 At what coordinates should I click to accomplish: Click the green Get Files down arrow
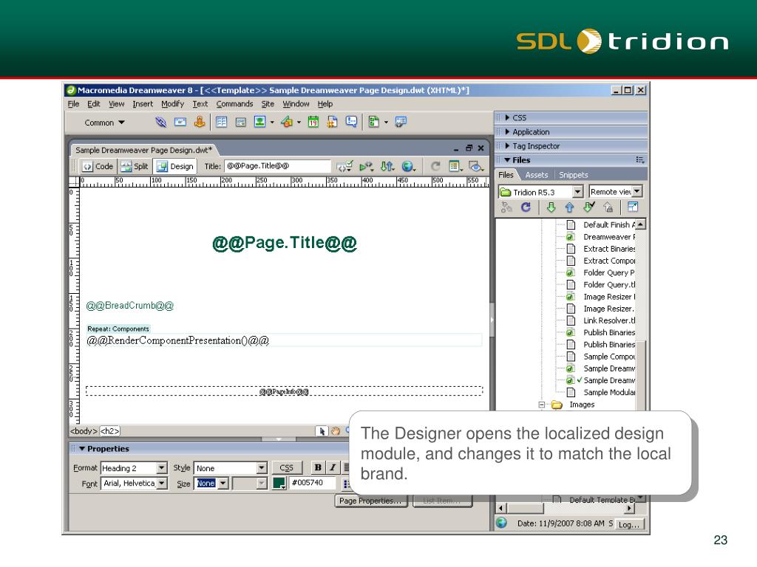[x=551, y=208]
